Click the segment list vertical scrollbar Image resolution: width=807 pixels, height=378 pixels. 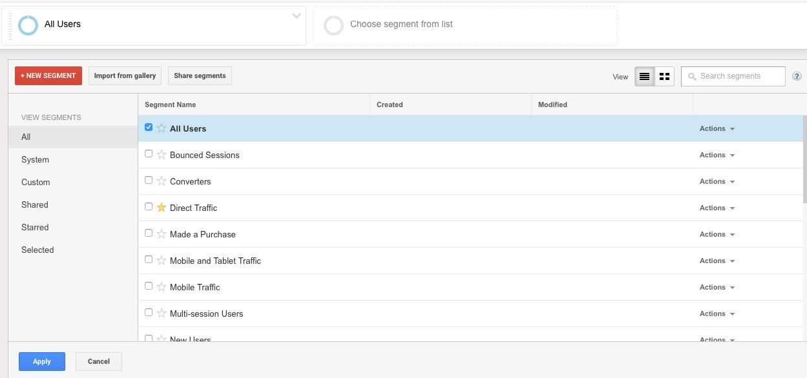tap(804, 159)
